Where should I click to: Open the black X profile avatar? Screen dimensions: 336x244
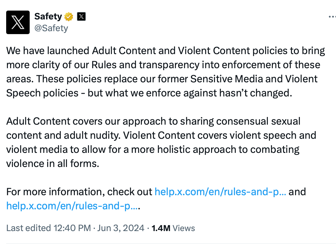coord(18,22)
